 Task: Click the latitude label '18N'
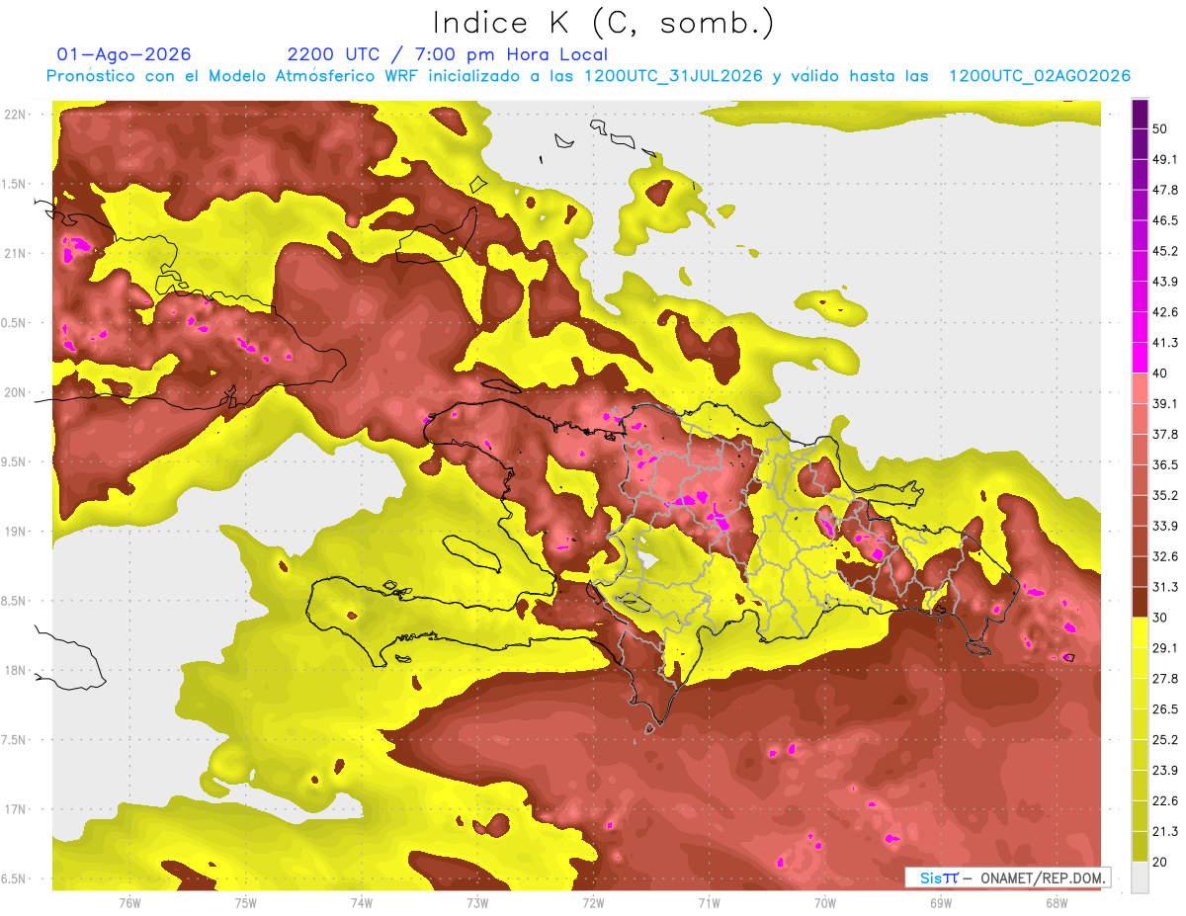tap(16, 671)
